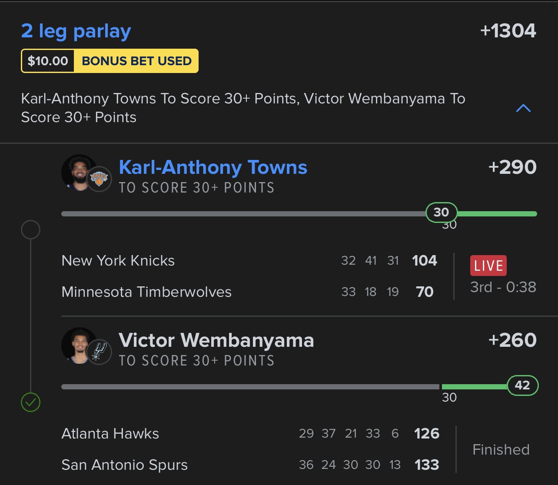Click the +260 Wembanyama leg odds

[512, 340]
